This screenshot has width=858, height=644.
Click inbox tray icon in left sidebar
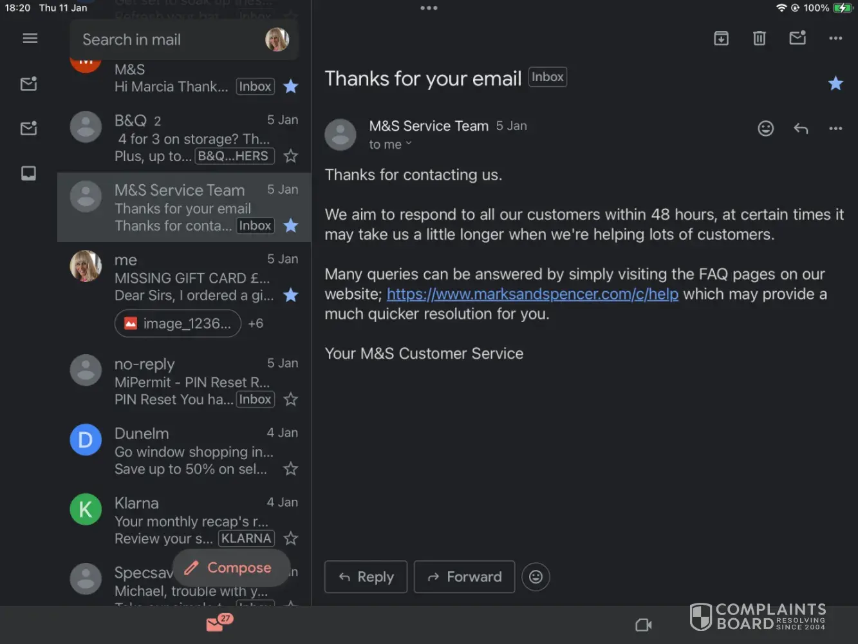click(29, 173)
